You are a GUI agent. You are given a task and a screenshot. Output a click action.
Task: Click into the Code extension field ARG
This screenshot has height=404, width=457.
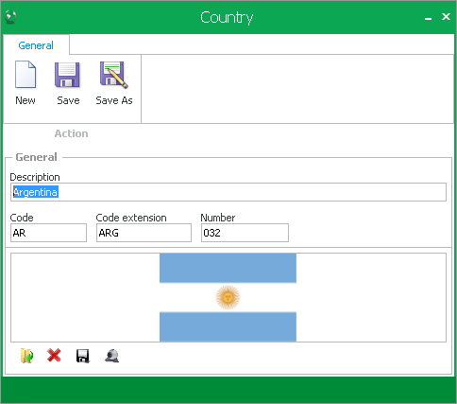pos(144,233)
